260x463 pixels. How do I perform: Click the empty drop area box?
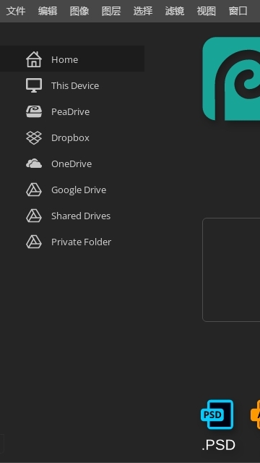[x=231, y=270]
